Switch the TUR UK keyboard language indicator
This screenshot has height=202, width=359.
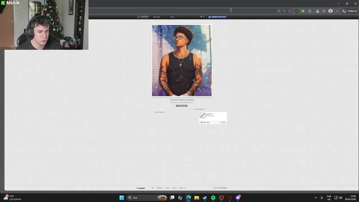coord(329,198)
